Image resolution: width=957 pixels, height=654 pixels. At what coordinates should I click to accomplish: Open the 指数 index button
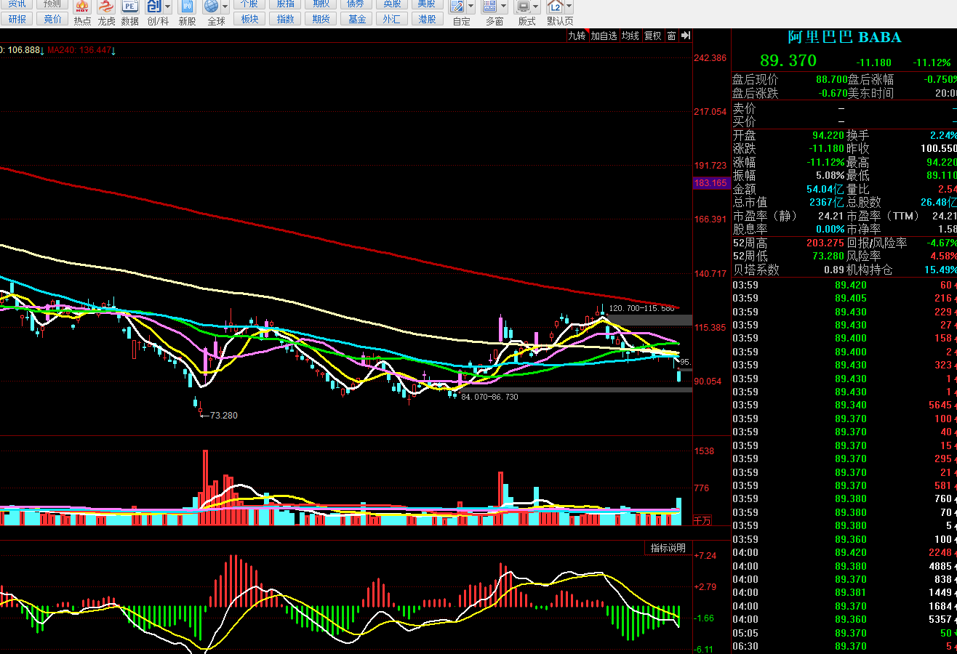286,20
